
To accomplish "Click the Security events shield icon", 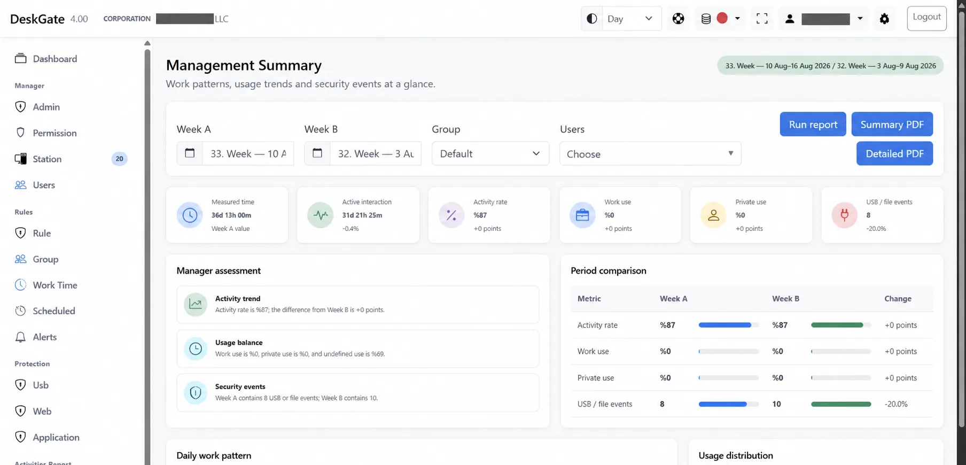I will point(196,393).
